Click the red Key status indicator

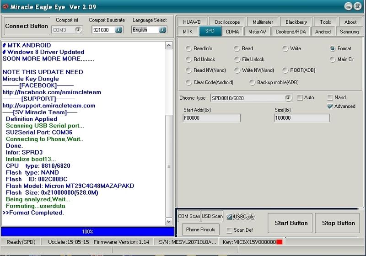pos(280,242)
